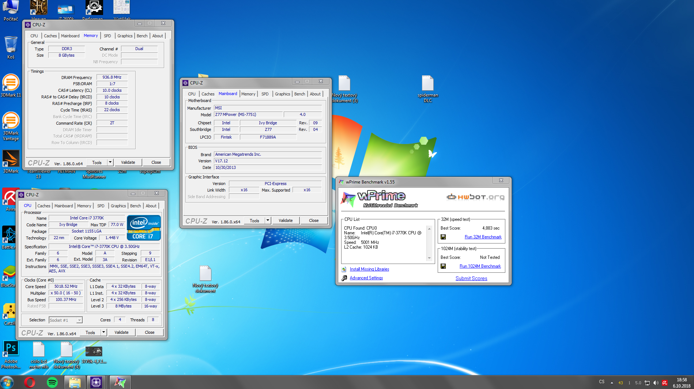Viewport: 694px width, 389px height.
Task: Launch 3DMark 11 desktop shortcut
Action: [x=11, y=86]
